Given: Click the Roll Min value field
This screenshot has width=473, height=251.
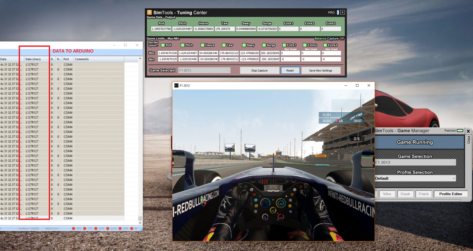Looking at the screenshot, I should (168, 59).
